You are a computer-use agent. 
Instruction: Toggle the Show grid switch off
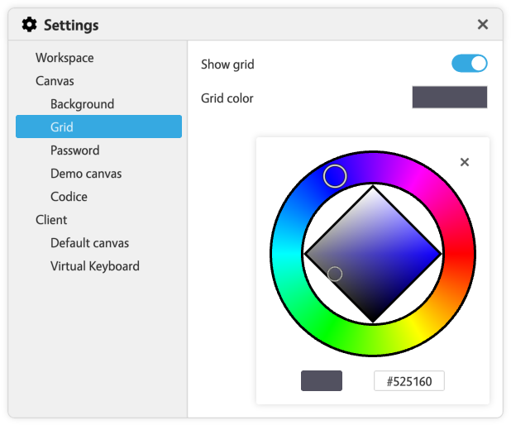click(x=470, y=63)
